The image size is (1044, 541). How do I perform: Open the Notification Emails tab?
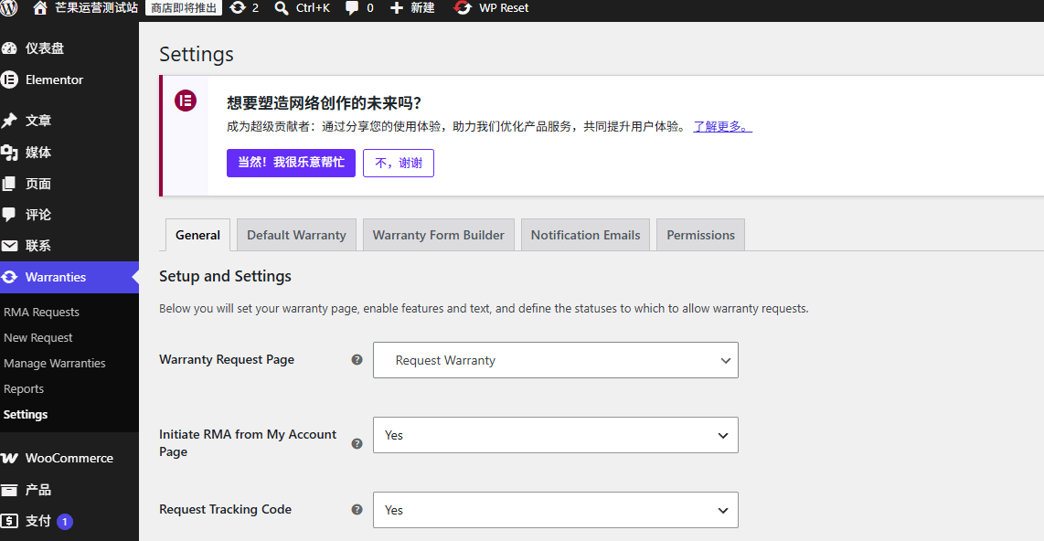tap(585, 235)
